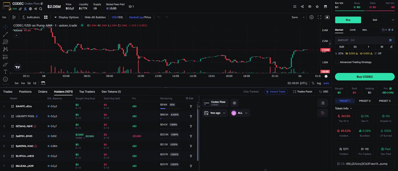The image size is (398, 171).
Task: Select the crosshair cursor tool
Action: point(5,27)
